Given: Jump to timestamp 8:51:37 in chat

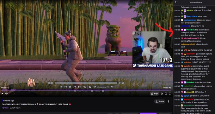Looking at the screenshot, I should 177,20.
